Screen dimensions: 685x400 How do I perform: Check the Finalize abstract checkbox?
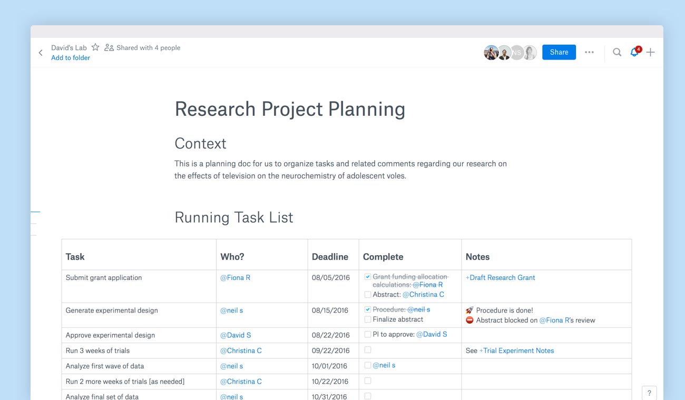pyautogui.click(x=368, y=319)
